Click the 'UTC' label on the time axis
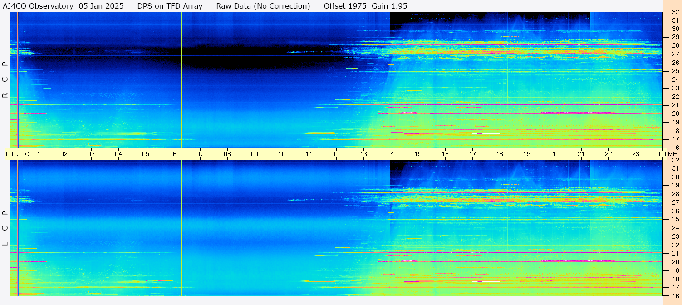Image resolution: width=682 pixels, height=305 pixels. 23,154
